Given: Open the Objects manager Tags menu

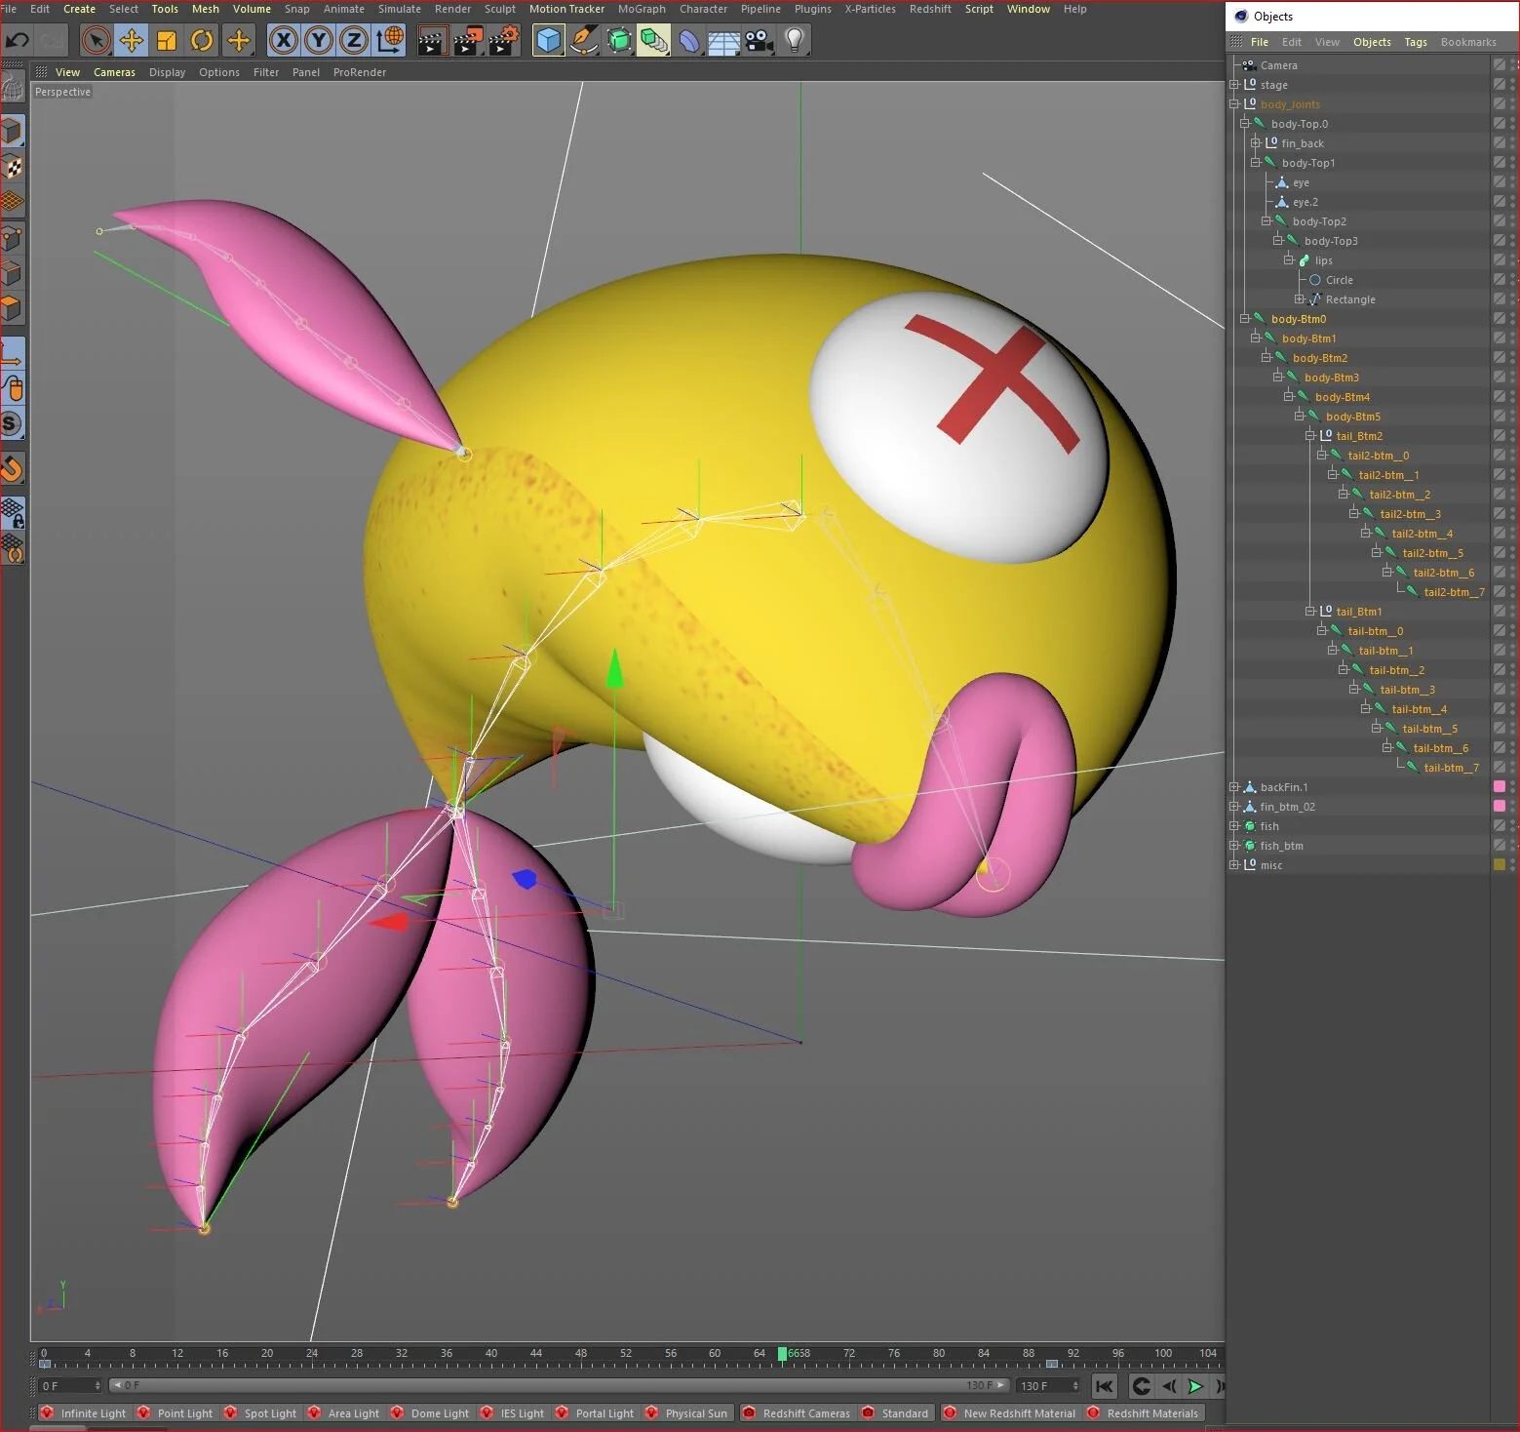Looking at the screenshot, I should (1416, 42).
